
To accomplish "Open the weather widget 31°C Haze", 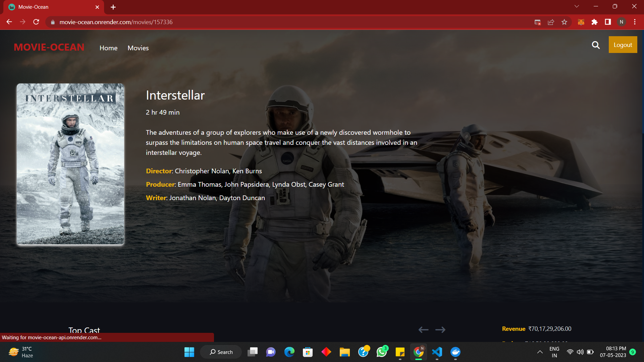I will tap(21, 352).
